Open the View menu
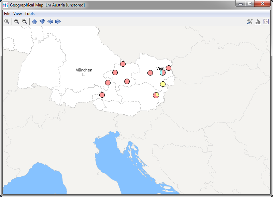This screenshot has width=273, height=197. (17, 14)
